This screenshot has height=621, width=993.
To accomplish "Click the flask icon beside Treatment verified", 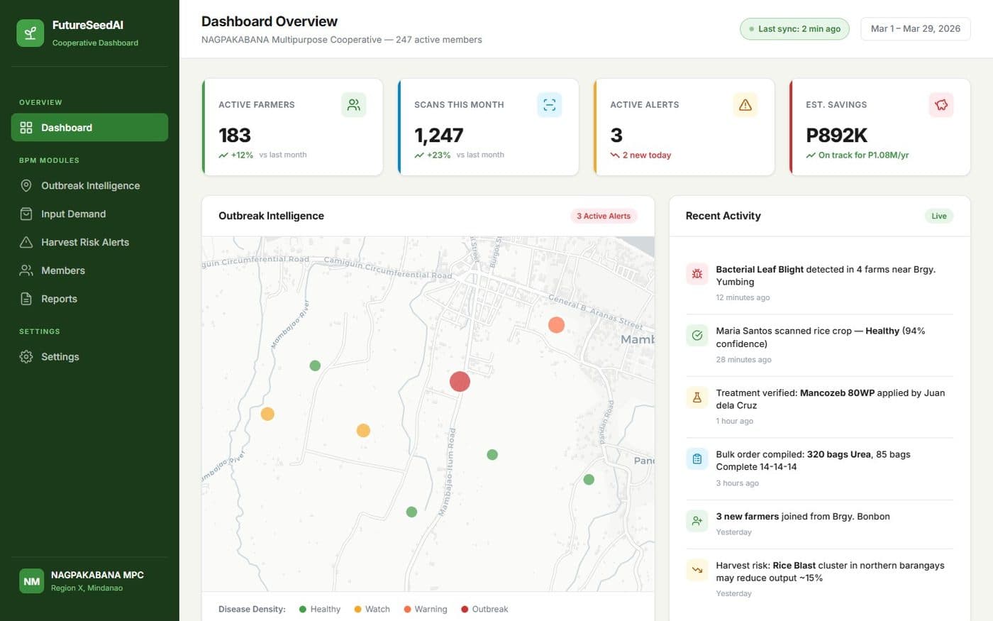I will (x=697, y=397).
